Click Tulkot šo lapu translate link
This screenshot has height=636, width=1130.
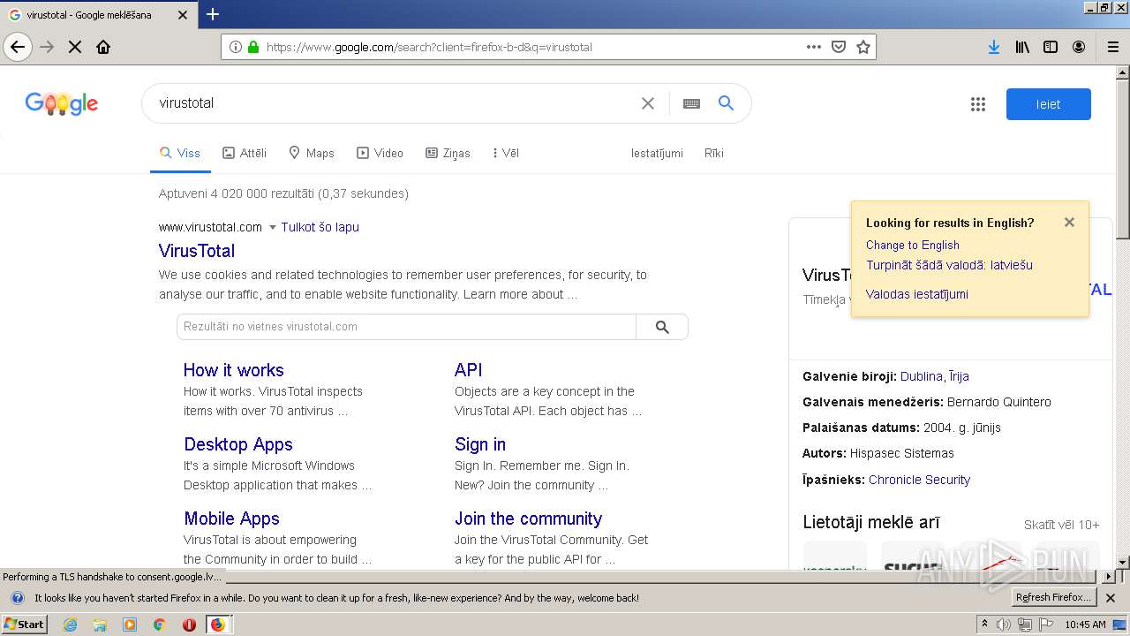[320, 227]
